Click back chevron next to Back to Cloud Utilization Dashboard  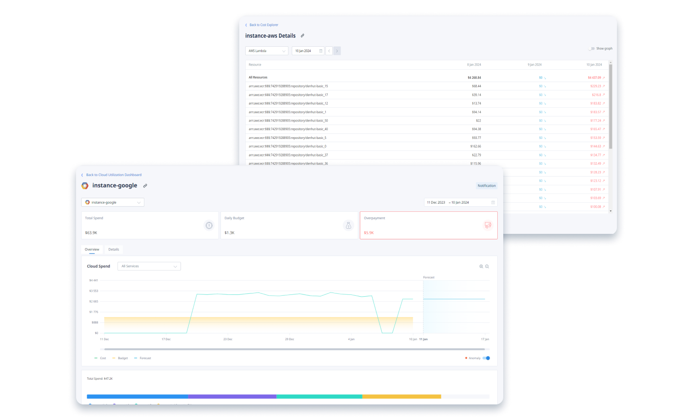82,175
